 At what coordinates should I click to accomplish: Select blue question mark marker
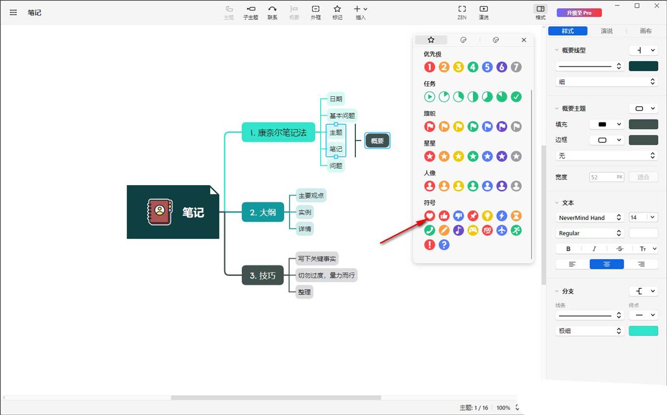click(x=444, y=245)
